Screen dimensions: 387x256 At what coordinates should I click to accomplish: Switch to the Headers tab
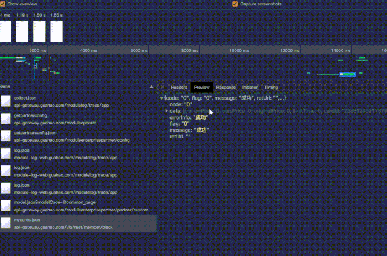(x=179, y=87)
